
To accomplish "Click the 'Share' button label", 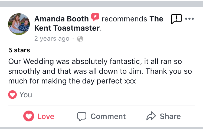I will 170,116.
